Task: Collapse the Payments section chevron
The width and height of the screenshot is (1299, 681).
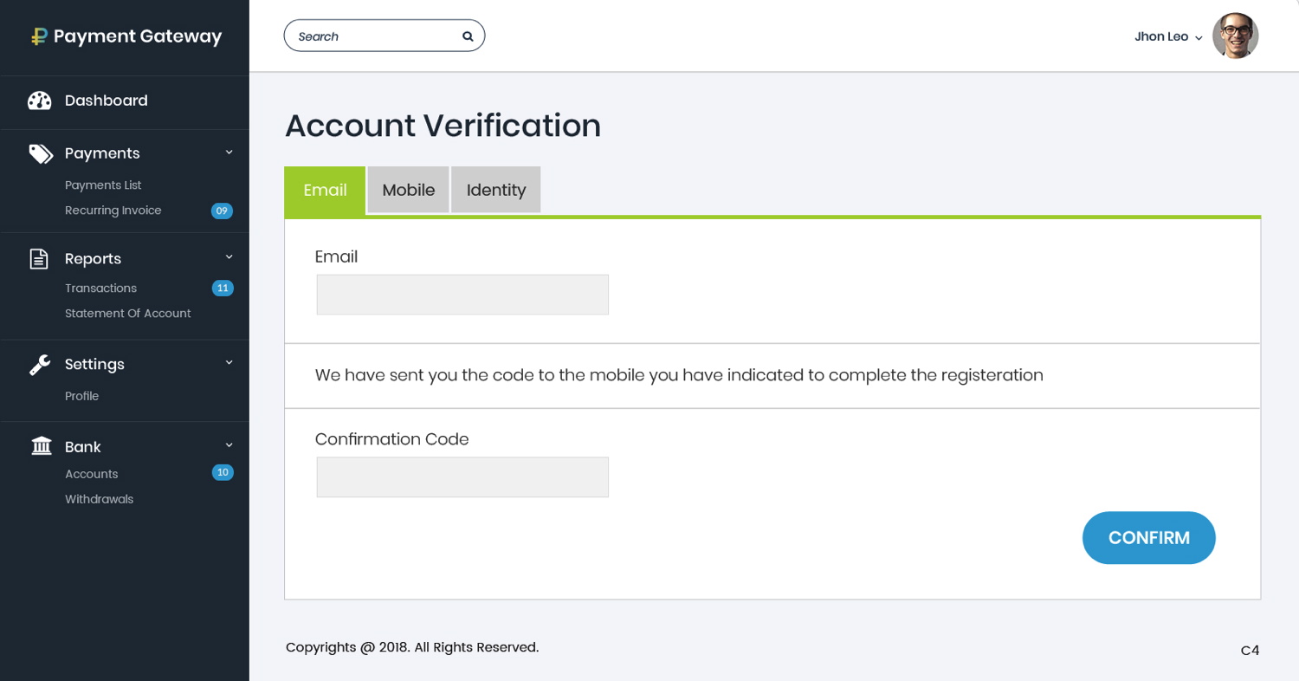Action: 229,152
